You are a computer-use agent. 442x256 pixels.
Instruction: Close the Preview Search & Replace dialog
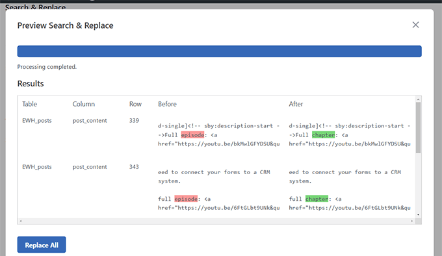click(x=415, y=25)
